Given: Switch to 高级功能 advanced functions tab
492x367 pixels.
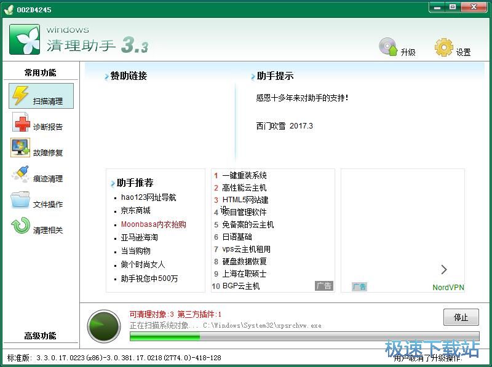Looking at the screenshot, I should pos(41,336).
